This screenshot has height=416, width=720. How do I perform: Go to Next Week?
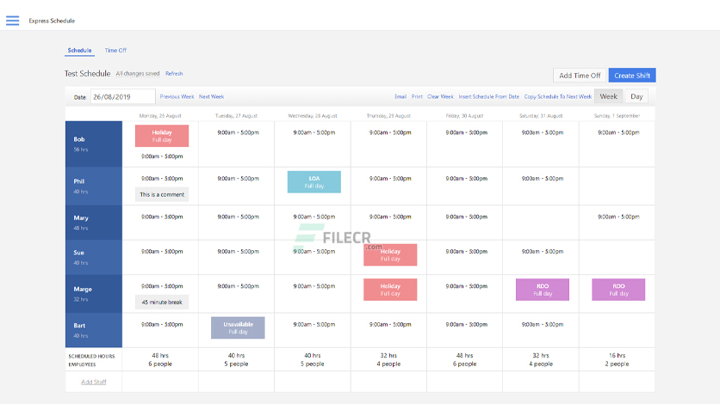pos(211,96)
